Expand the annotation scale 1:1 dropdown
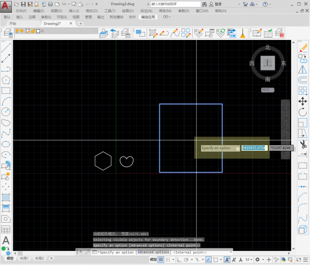 tap(248, 259)
